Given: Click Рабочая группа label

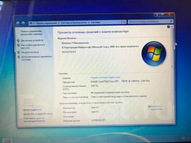Looking at the screenshot, I should (x=72, y=121).
